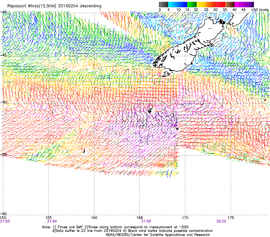Click Stewart Island south of the mainland
270x237 pixels.
tap(166, 74)
